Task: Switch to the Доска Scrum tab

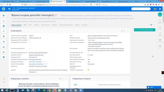Action: (x=45, y=25)
